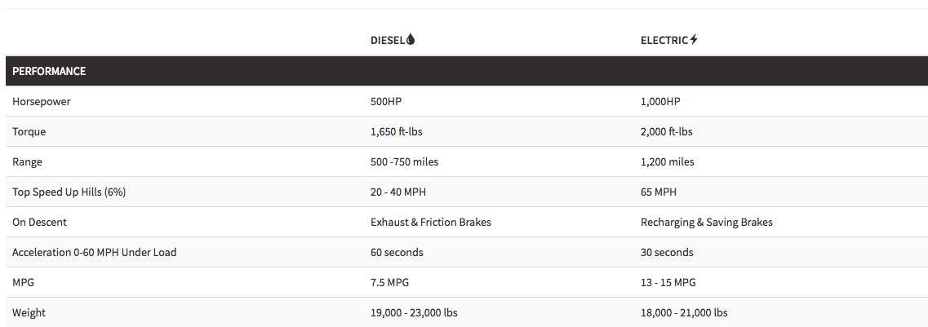
Task: Select the DIESEL column header
Action: (388, 40)
